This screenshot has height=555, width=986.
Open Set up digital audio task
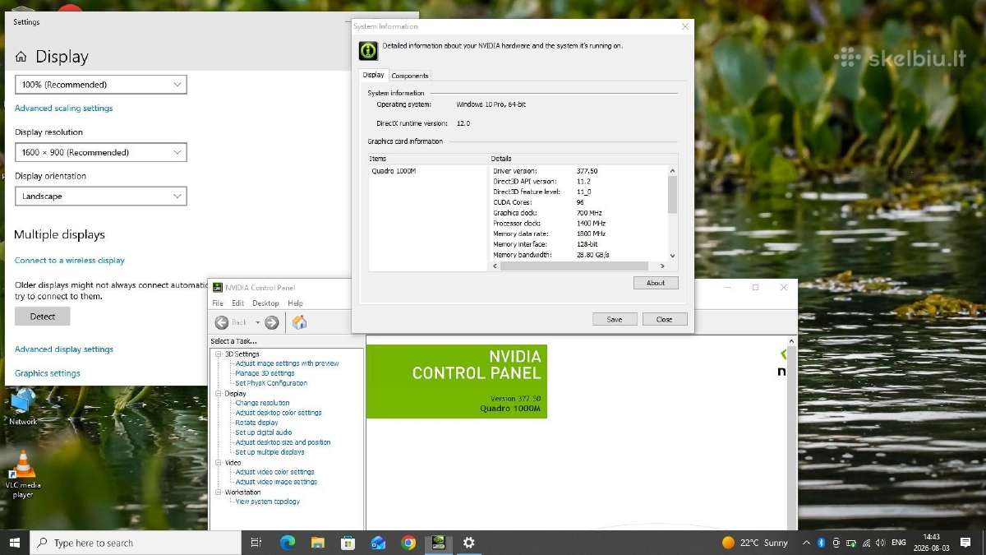tap(263, 432)
